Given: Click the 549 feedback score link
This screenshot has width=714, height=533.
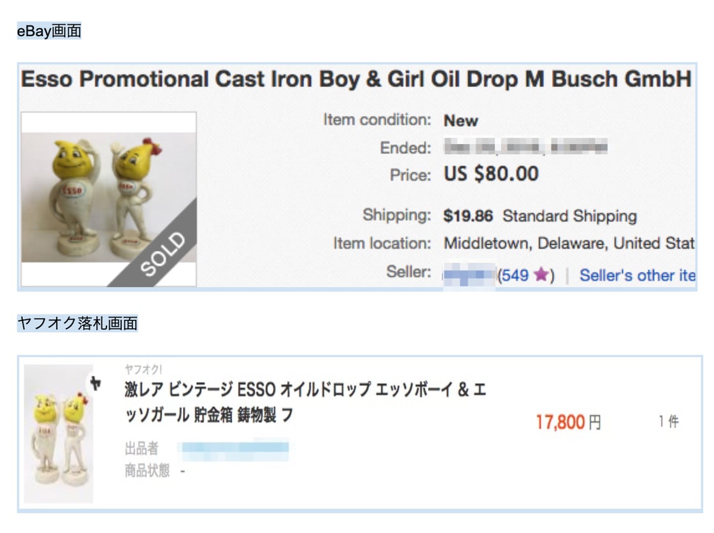Looking at the screenshot, I should [516, 276].
